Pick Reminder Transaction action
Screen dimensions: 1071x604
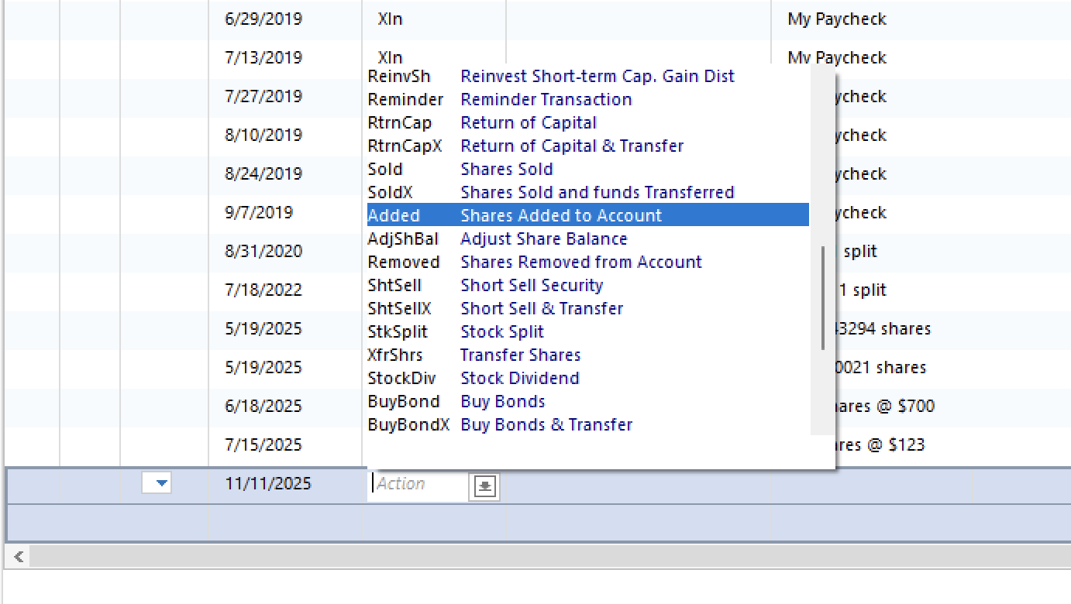click(546, 99)
